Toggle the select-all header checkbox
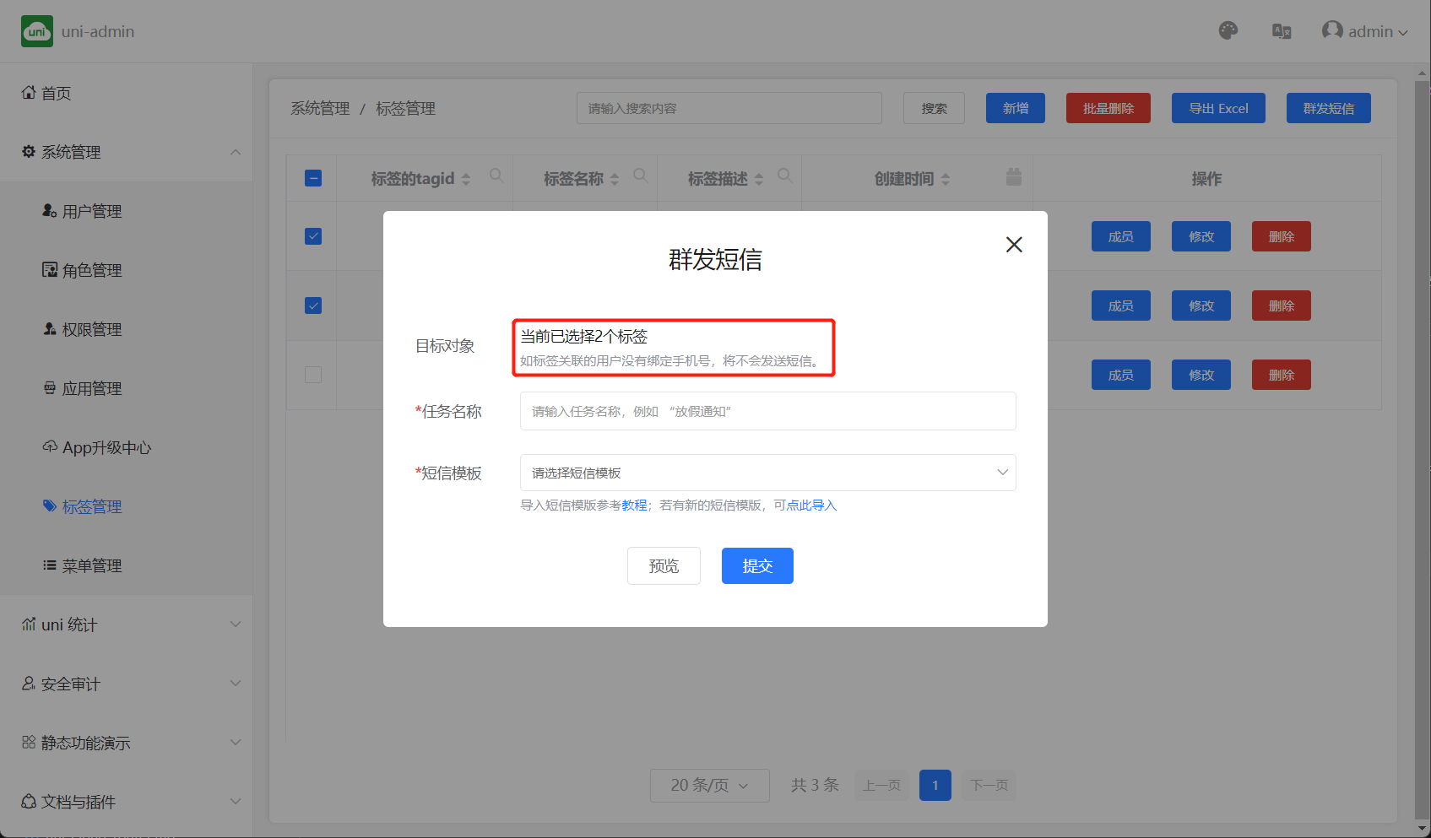This screenshot has height=838, width=1431. click(313, 178)
